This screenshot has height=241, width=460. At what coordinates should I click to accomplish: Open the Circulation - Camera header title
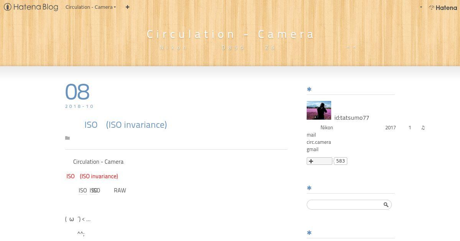[x=230, y=34]
